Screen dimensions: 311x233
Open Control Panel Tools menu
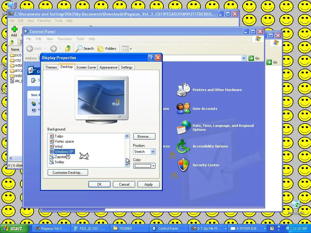pyautogui.click(x=80, y=39)
